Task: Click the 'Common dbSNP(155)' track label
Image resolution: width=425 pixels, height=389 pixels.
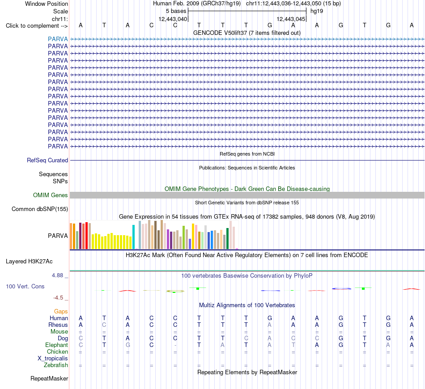Action: click(39, 209)
